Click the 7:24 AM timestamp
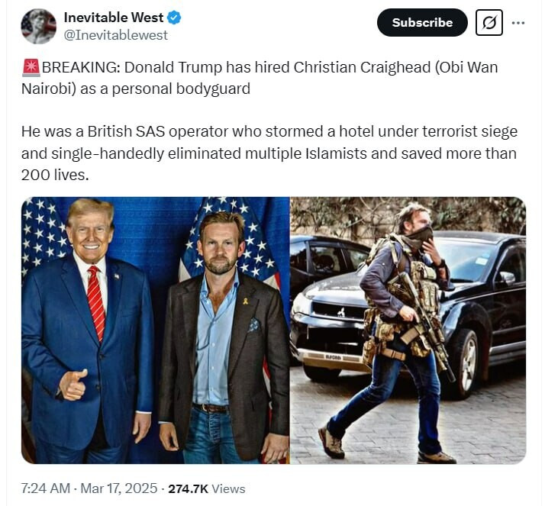Screen dimensions: 545x506 point(46,488)
